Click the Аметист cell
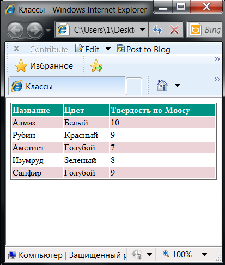 37,148
